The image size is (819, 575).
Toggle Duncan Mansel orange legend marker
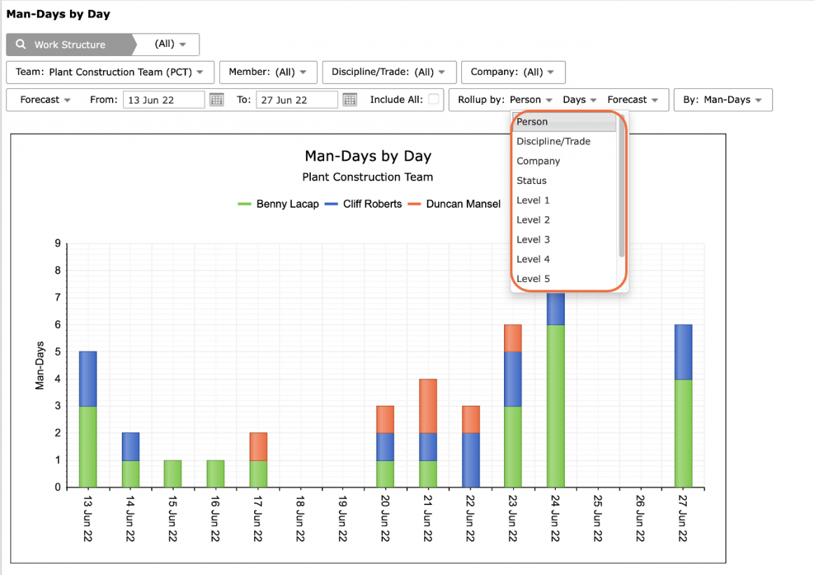point(414,204)
